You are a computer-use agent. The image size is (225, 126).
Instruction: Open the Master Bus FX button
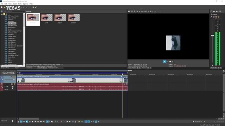coord(212,17)
